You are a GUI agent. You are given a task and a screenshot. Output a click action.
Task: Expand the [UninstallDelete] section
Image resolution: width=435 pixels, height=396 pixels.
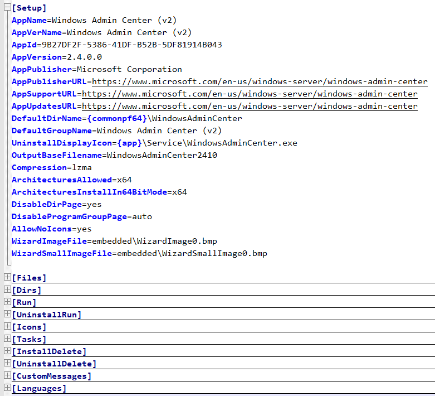pos(7,363)
